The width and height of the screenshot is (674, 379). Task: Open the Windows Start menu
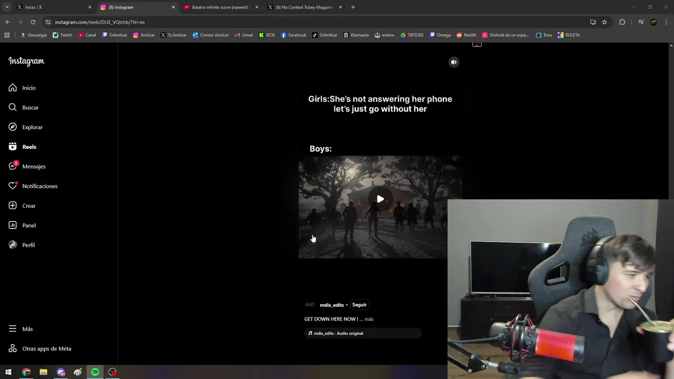point(8,372)
